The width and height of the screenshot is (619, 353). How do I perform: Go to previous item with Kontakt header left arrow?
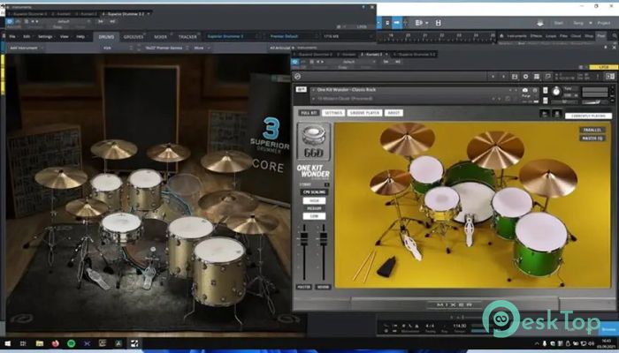pos(493,77)
